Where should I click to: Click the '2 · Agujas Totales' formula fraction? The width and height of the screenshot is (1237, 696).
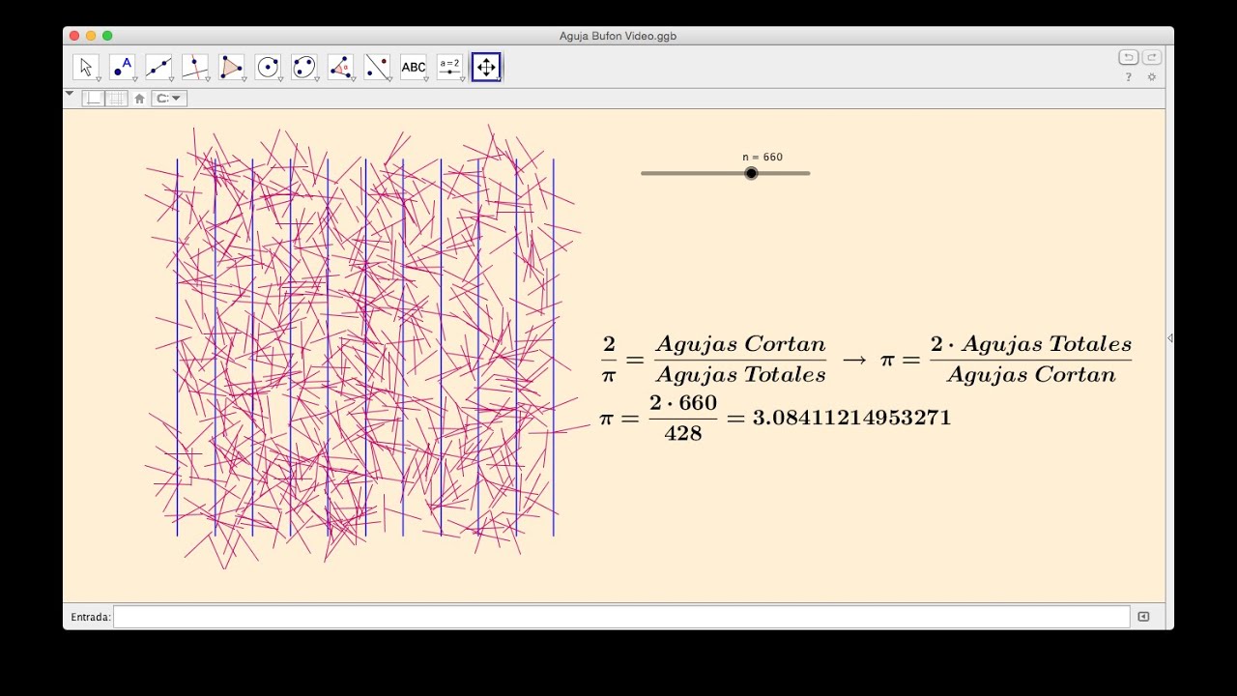coord(1030,360)
